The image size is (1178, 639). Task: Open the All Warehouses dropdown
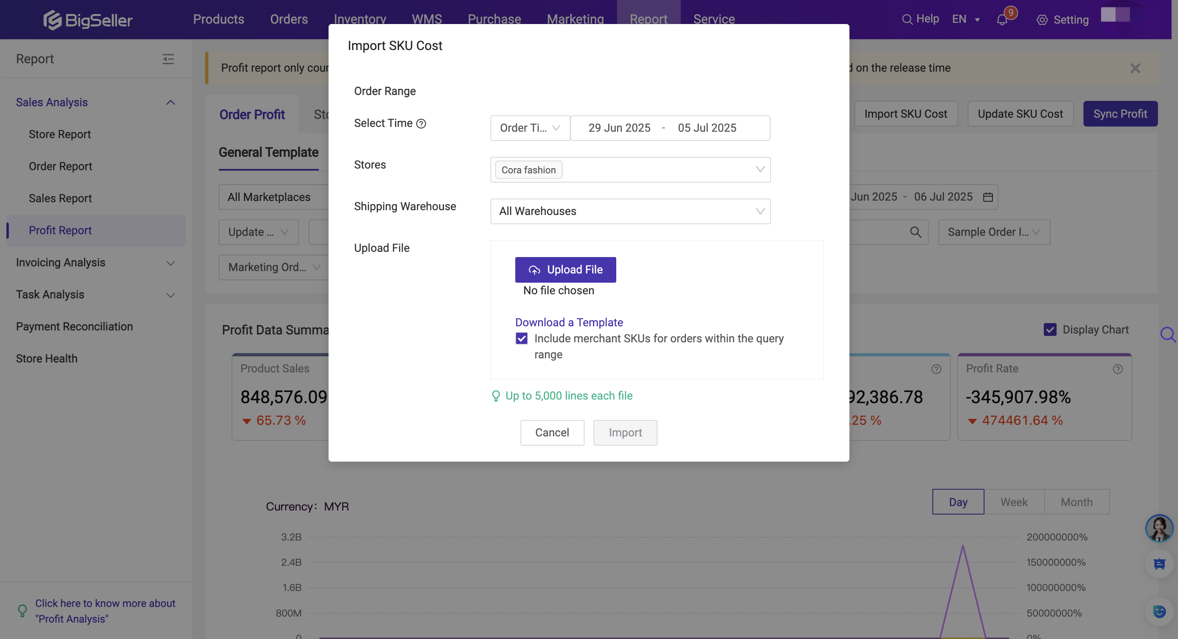[630, 211]
